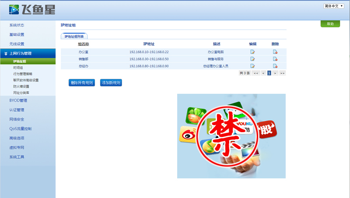Click the green 帮助 button
Image resolution: width=350 pixels, height=198 pixels.
click(330, 24)
